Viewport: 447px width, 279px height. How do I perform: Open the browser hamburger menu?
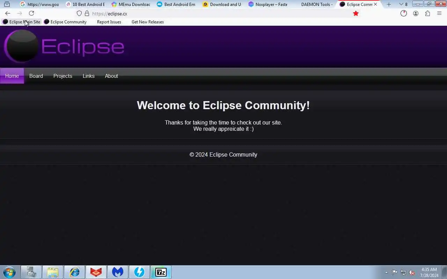point(439,13)
